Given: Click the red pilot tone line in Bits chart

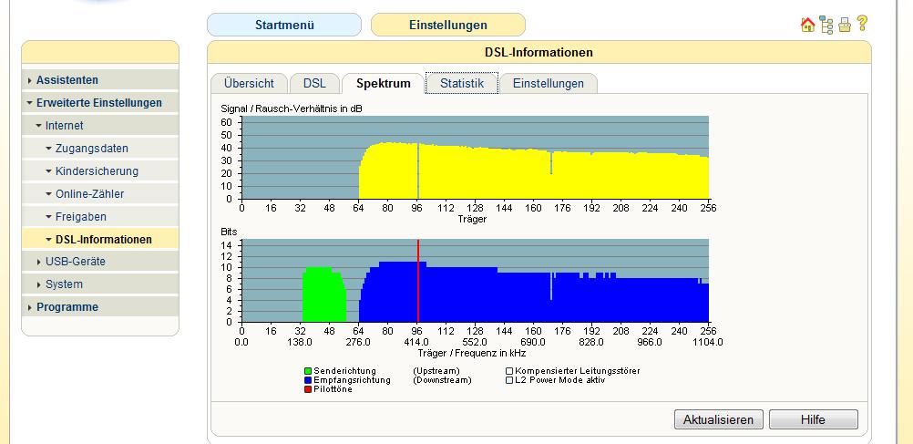Looking at the screenshot, I should coord(418,283).
